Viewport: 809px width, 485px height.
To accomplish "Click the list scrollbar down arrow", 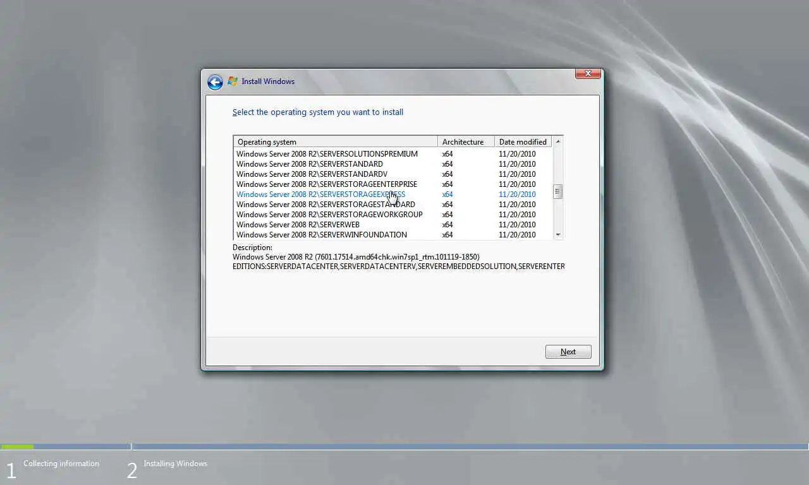I will (x=557, y=235).
